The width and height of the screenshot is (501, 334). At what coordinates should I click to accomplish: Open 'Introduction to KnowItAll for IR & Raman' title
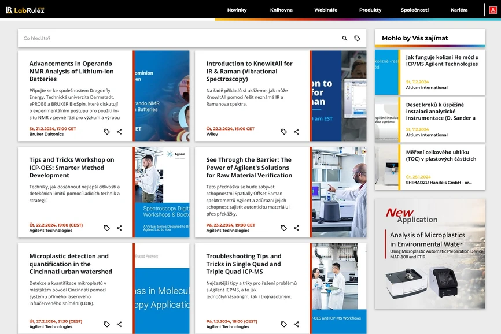point(249,71)
